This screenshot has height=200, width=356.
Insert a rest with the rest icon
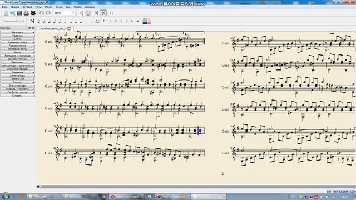[x=104, y=21]
